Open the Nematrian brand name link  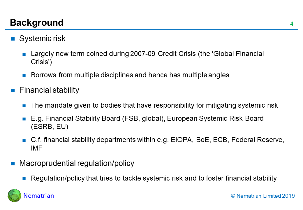[x=39, y=196]
